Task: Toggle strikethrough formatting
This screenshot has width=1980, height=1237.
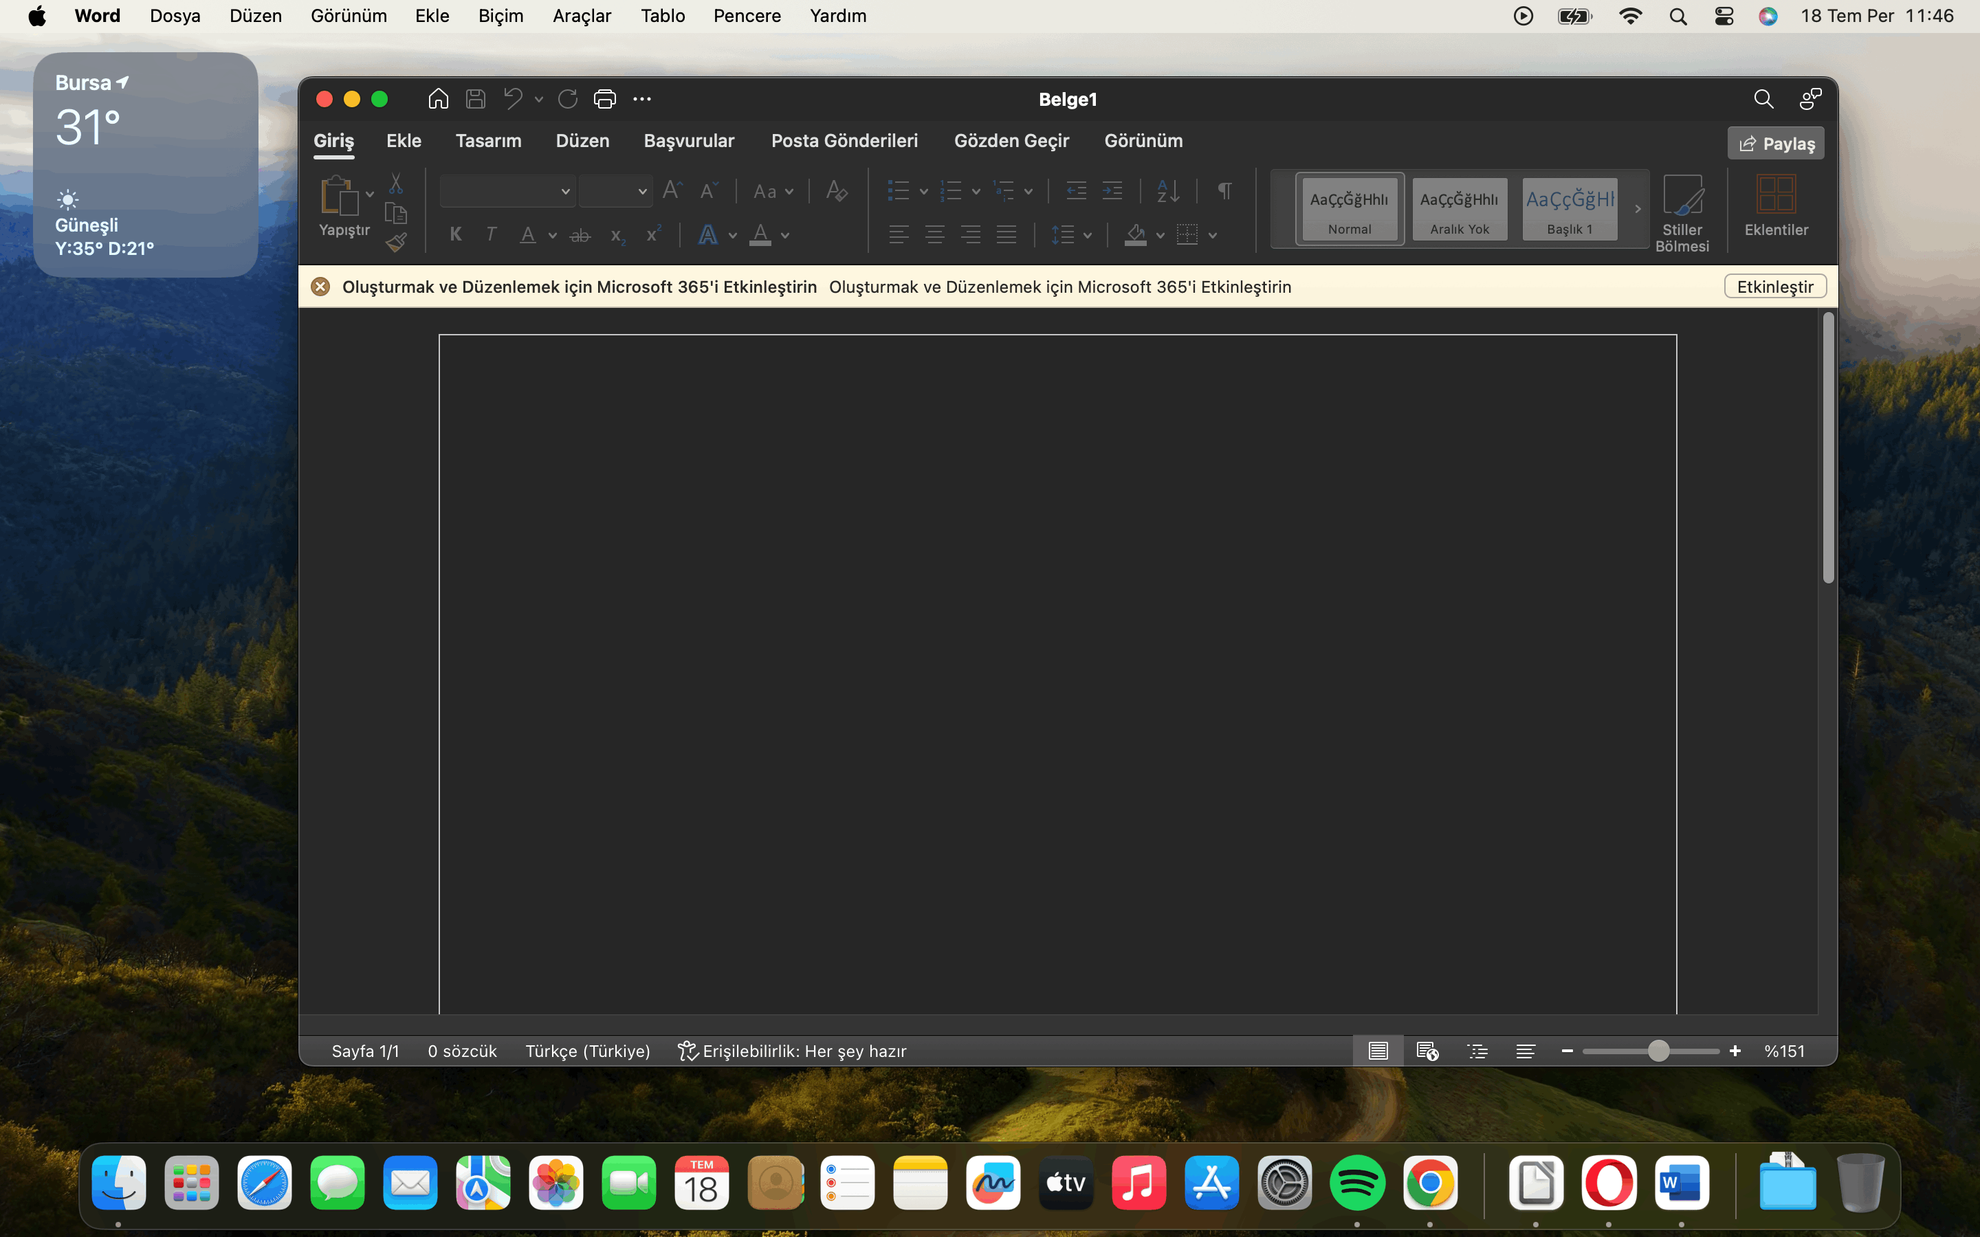Action: [x=580, y=236]
